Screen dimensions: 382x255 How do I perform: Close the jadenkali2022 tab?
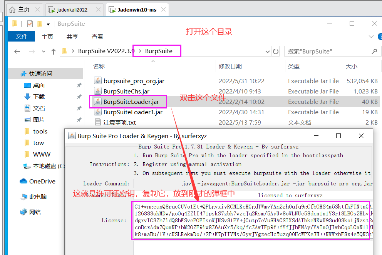[x=98, y=10]
